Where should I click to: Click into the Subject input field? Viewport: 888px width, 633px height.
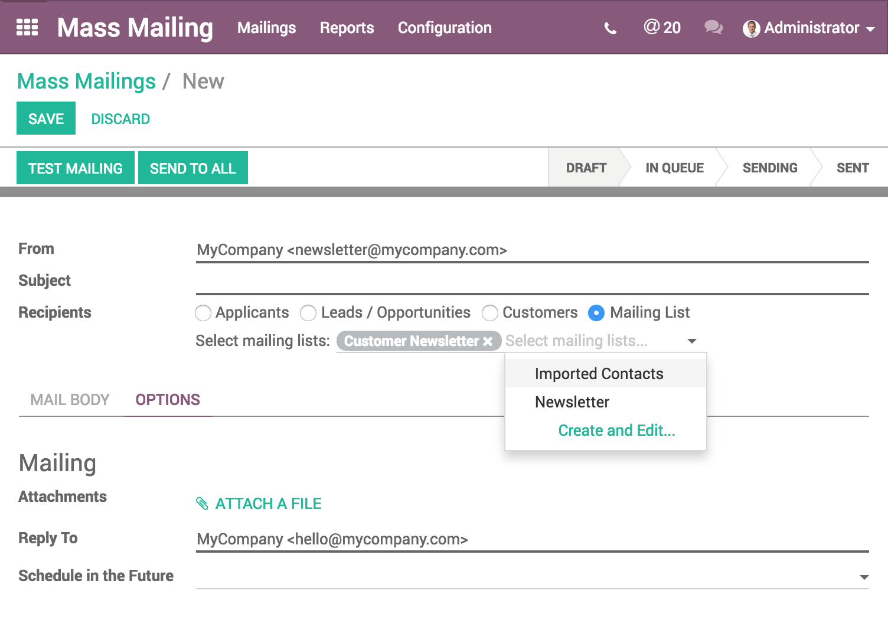pyautogui.click(x=531, y=282)
